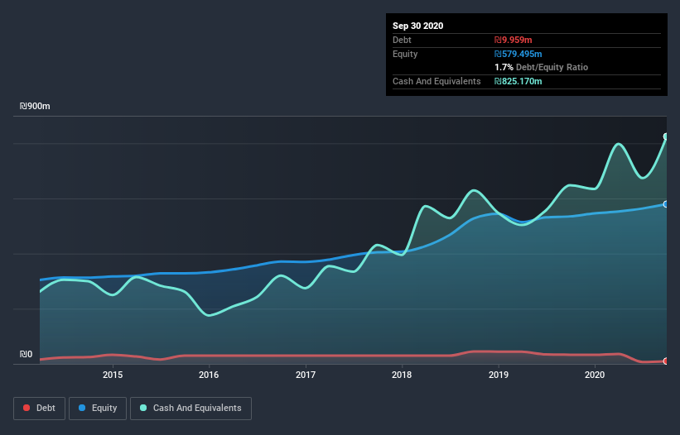680x435 pixels.
Task: Click the Equity label in tooltip
Action: point(405,54)
